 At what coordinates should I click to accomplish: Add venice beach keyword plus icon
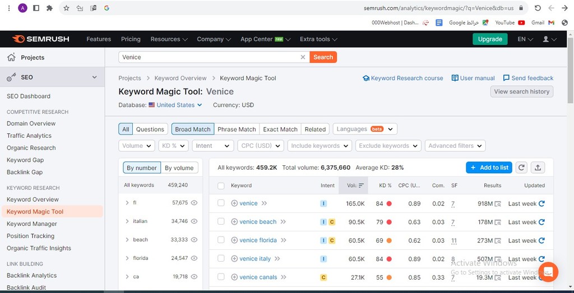pos(234,222)
